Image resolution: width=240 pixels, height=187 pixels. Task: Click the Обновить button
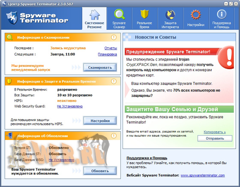[x=100, y=171]
